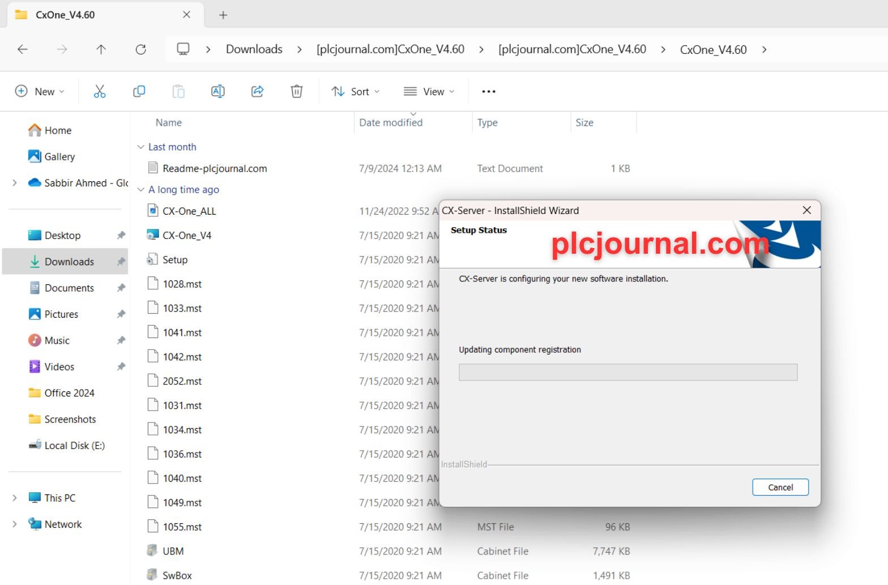
Task: Go up one folder level arrow
Action: [101, 49]
